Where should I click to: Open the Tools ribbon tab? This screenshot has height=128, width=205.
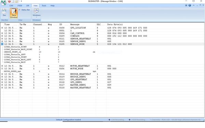(44, 5)
